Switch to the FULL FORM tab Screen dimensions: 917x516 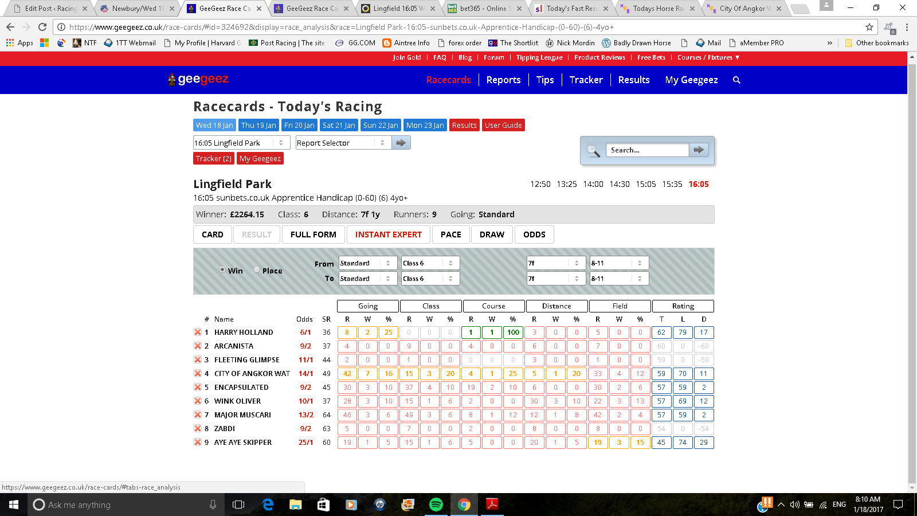click(313, 234)
